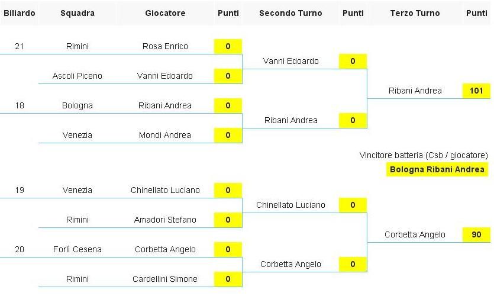
Task: Click Ribani Andrea in the Terzo Turno column
Action: point(415,91)
